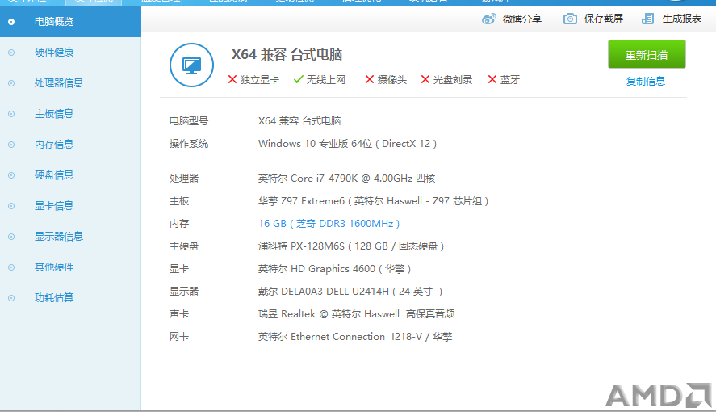Click the red X beside 蓝牙

[492, 79]
